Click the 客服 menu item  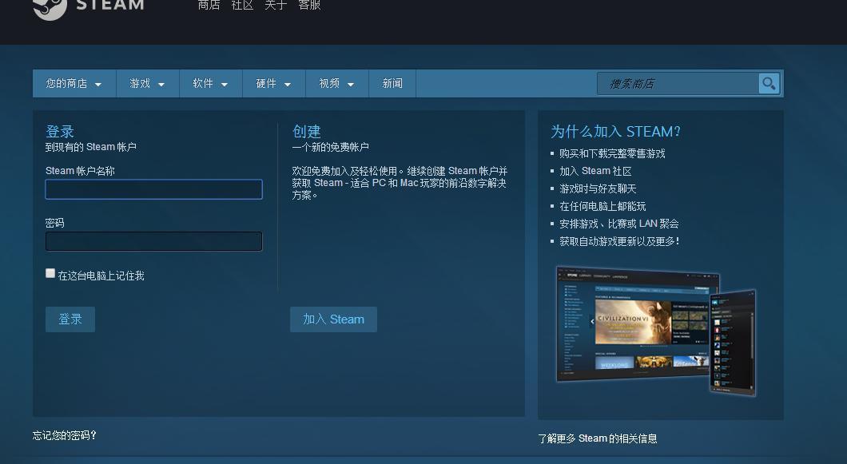click(x=309, y=5)
